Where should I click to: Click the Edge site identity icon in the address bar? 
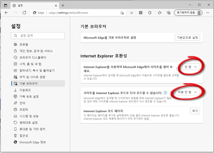35,13
